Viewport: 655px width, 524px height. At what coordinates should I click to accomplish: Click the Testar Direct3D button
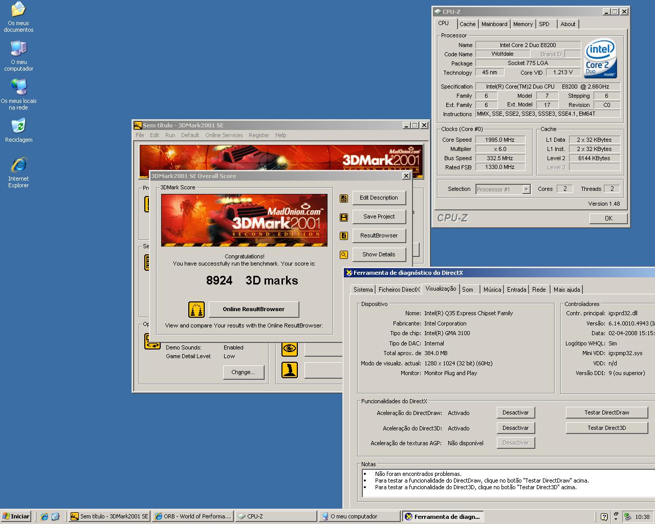pos(607,428)
